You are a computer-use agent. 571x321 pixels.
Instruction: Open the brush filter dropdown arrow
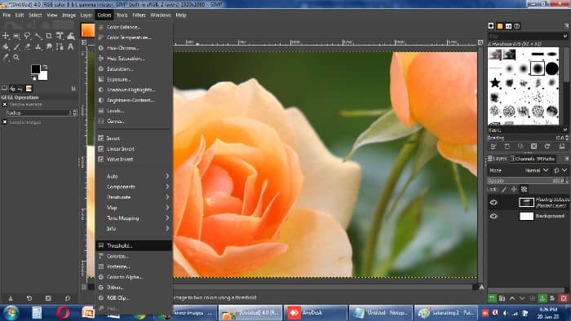pos(564,36)
